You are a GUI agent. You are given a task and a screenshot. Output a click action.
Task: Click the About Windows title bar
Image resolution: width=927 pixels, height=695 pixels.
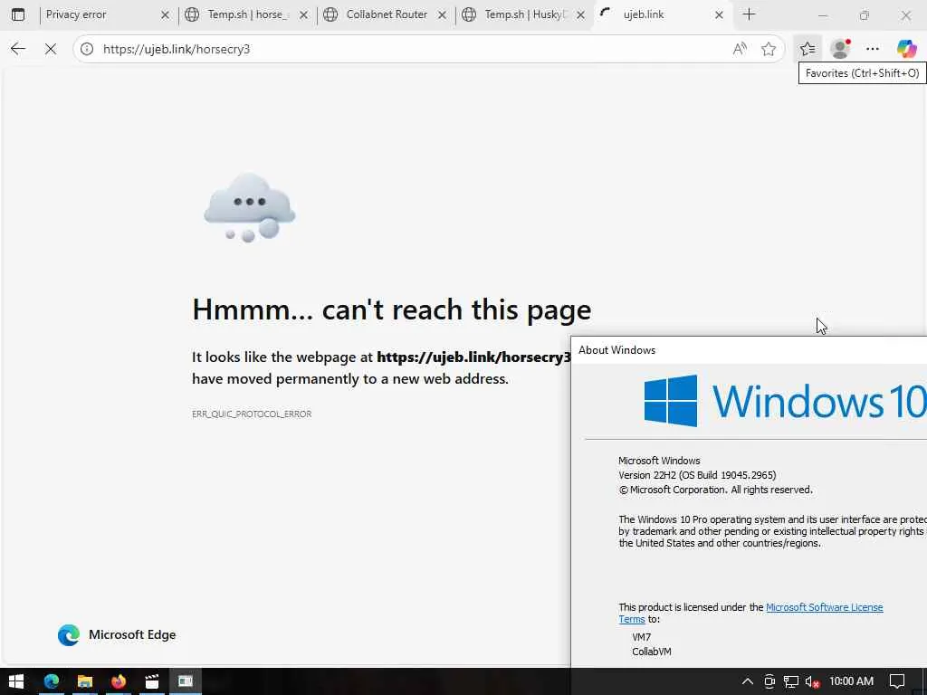749,350
